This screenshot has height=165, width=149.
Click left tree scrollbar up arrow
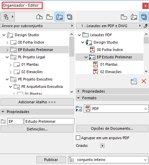click(x=72, y=34)
